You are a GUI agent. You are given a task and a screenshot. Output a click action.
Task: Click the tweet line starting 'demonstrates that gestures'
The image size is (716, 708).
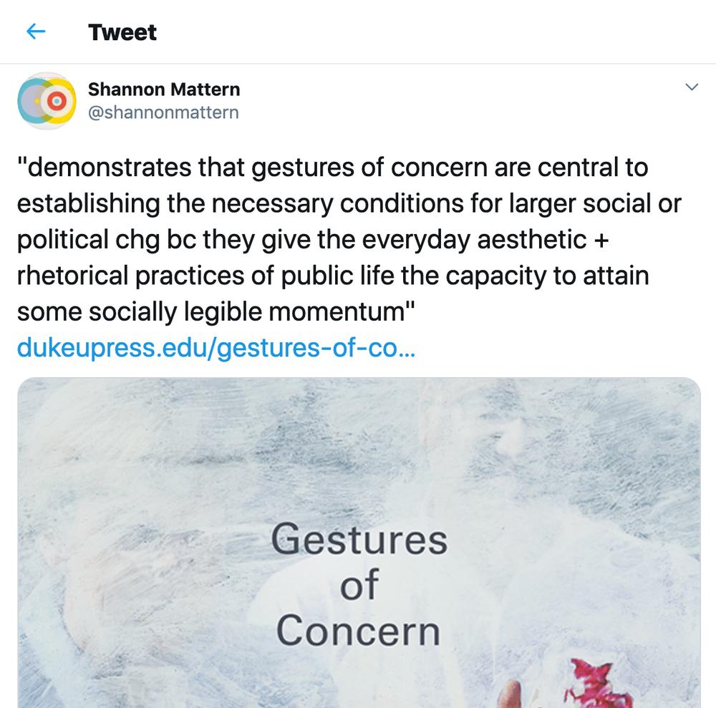click(x=333, y=167)
